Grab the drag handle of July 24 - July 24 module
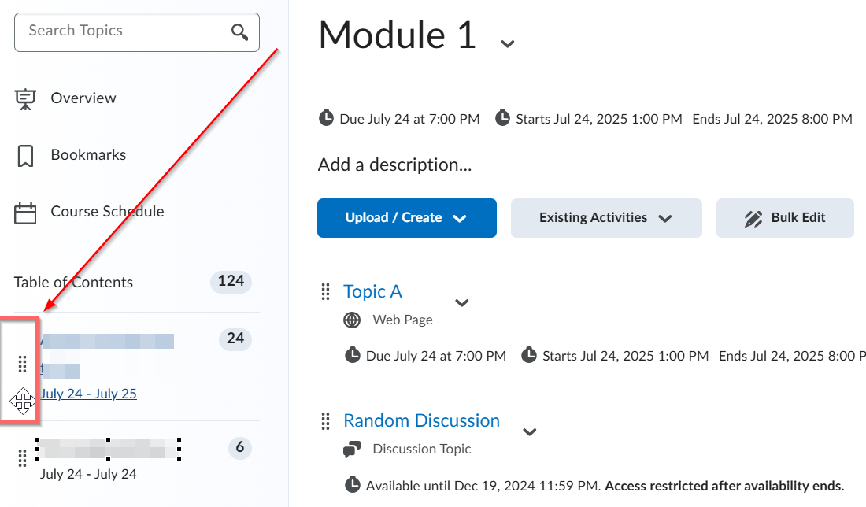Screen dimensions: 866x507 [22, 458]
